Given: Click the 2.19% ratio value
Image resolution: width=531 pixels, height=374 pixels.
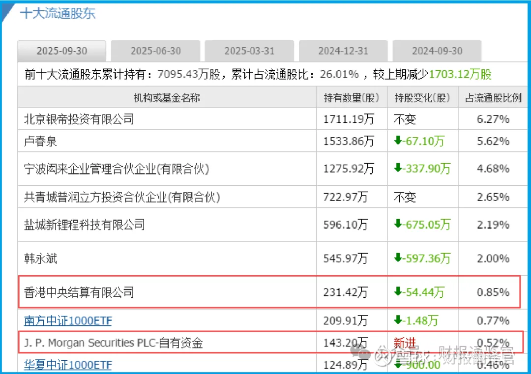Looking at the screenshot, I should point(493,225).
